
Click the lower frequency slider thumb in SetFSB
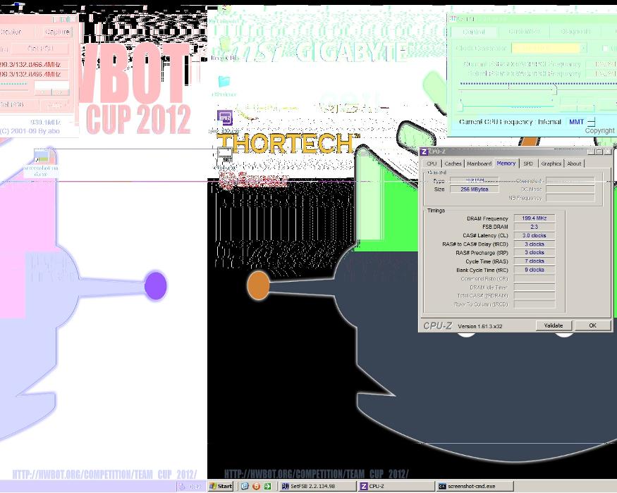coord(461,106)
